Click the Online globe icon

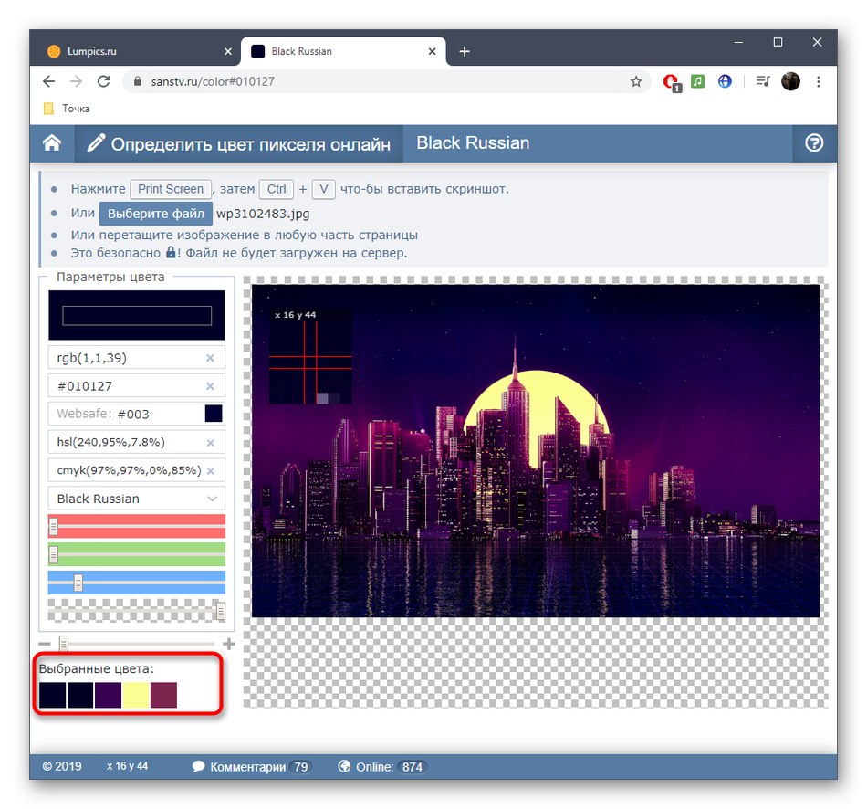344,766
